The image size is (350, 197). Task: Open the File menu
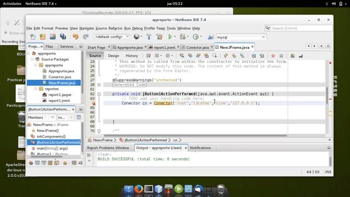coord(29,28)
